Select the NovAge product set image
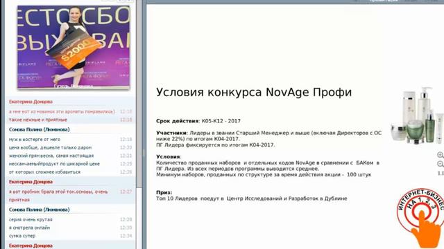The width and height of the screenshot is (444, 249). (417, 116)
